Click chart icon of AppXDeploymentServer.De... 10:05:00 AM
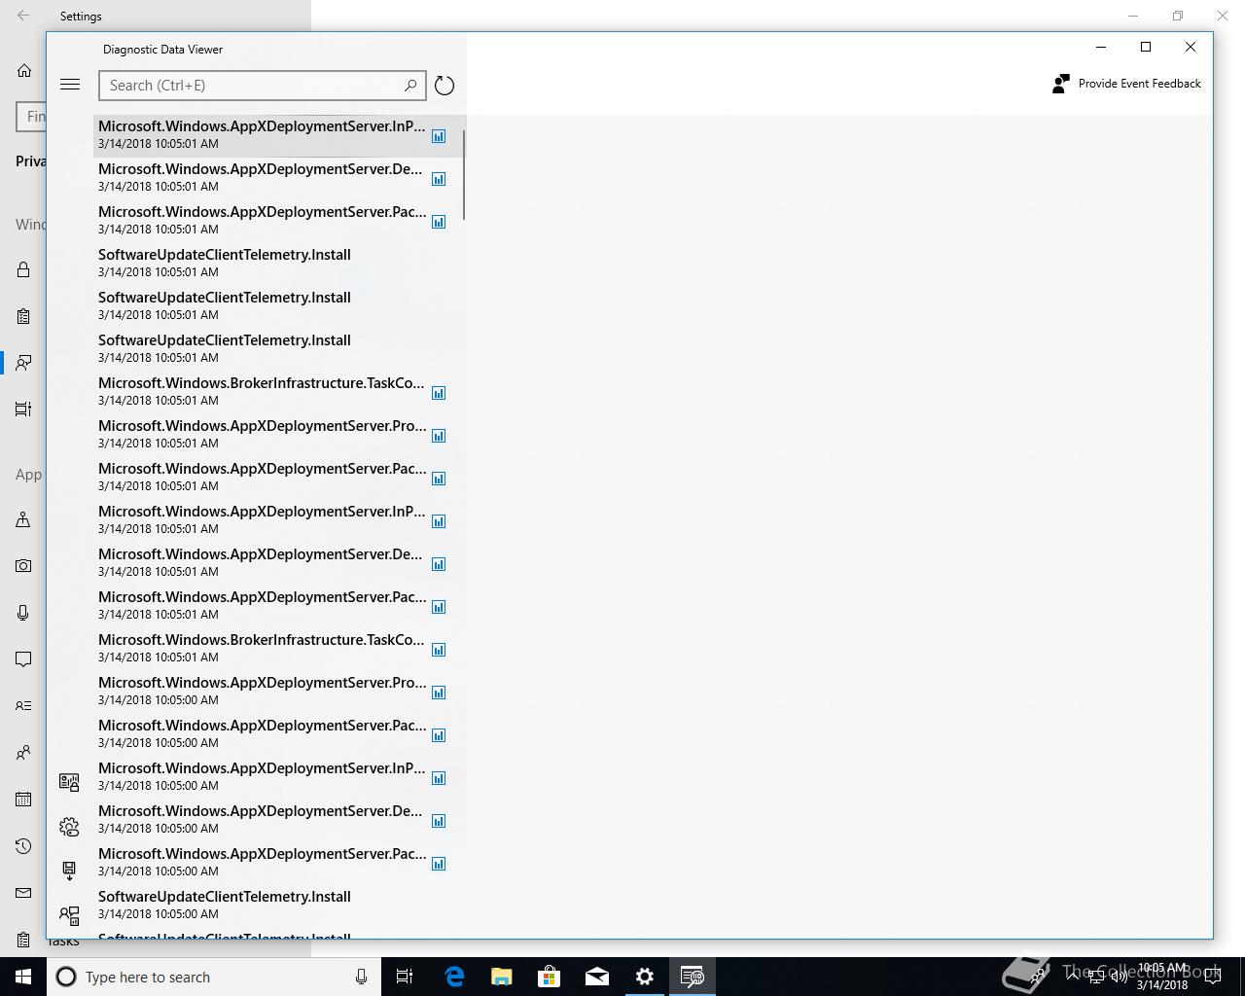This screenshot has width=1245, height=996. (x=439, y=821)
